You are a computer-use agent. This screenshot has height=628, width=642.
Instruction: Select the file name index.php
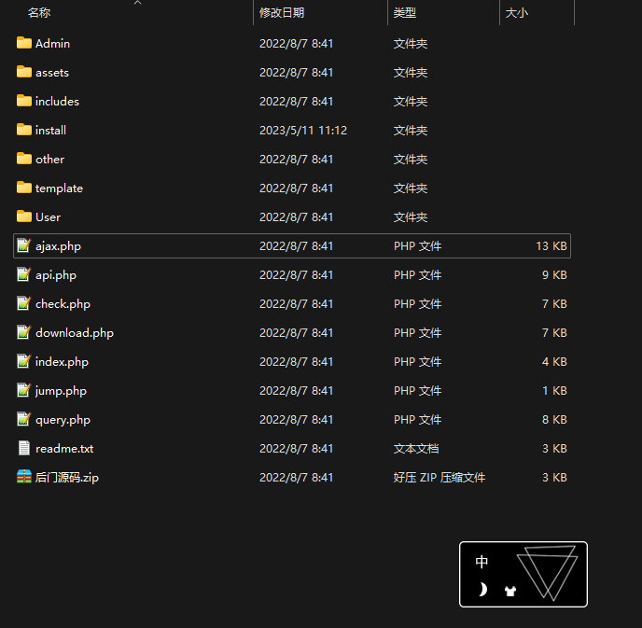(62, 361)
